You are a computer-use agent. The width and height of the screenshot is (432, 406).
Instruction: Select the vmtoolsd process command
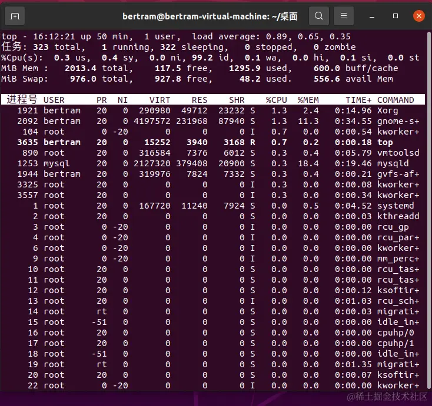pos(398,153)
